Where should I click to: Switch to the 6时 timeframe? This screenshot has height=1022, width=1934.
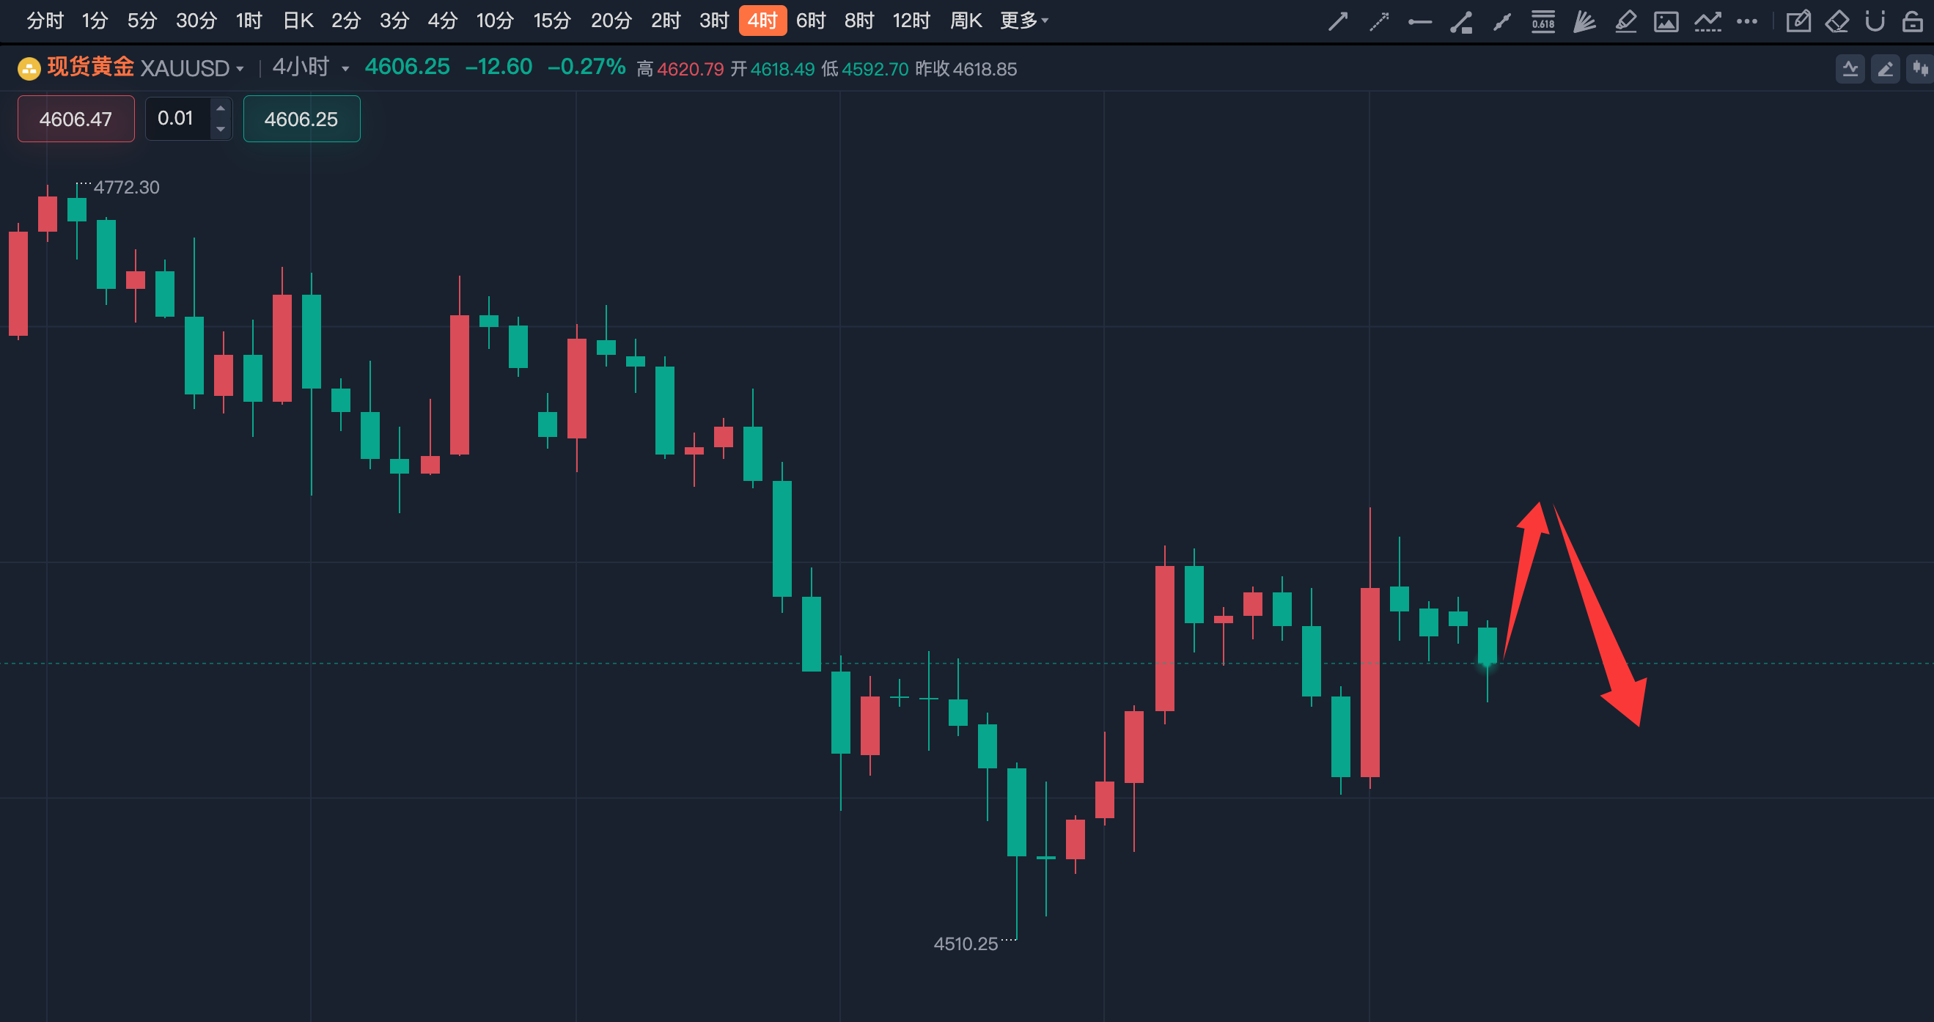click(810, 21)
